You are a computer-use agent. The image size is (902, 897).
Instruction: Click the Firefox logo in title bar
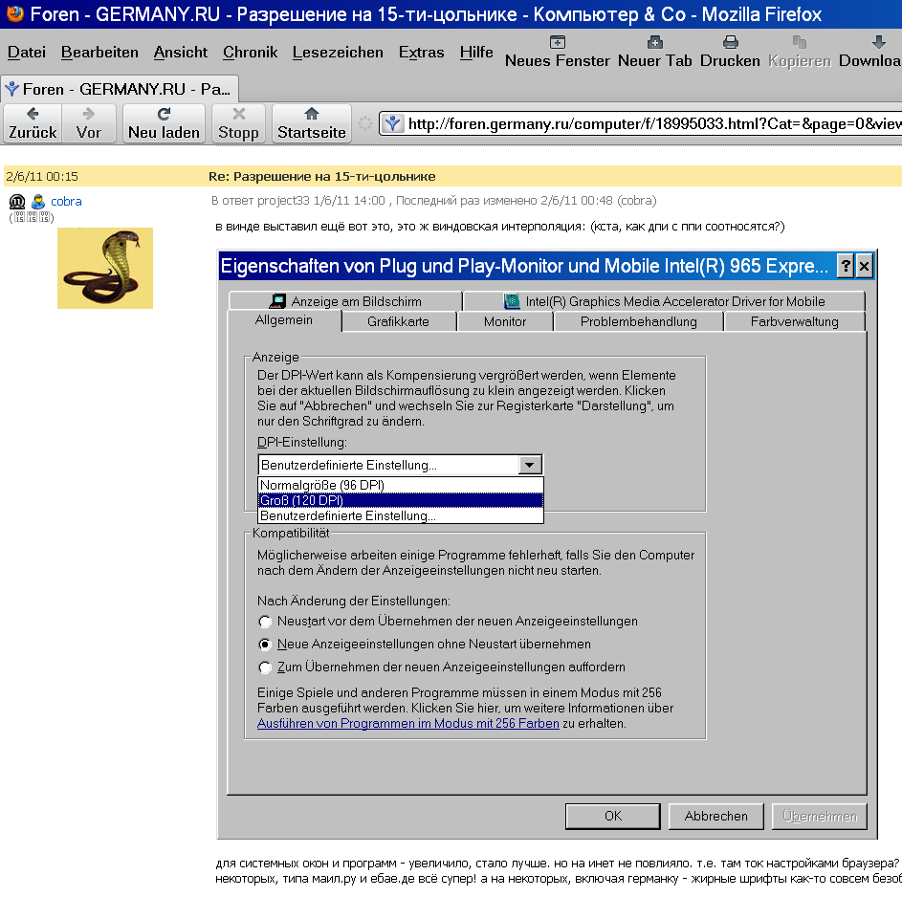[x=15, y=13]
